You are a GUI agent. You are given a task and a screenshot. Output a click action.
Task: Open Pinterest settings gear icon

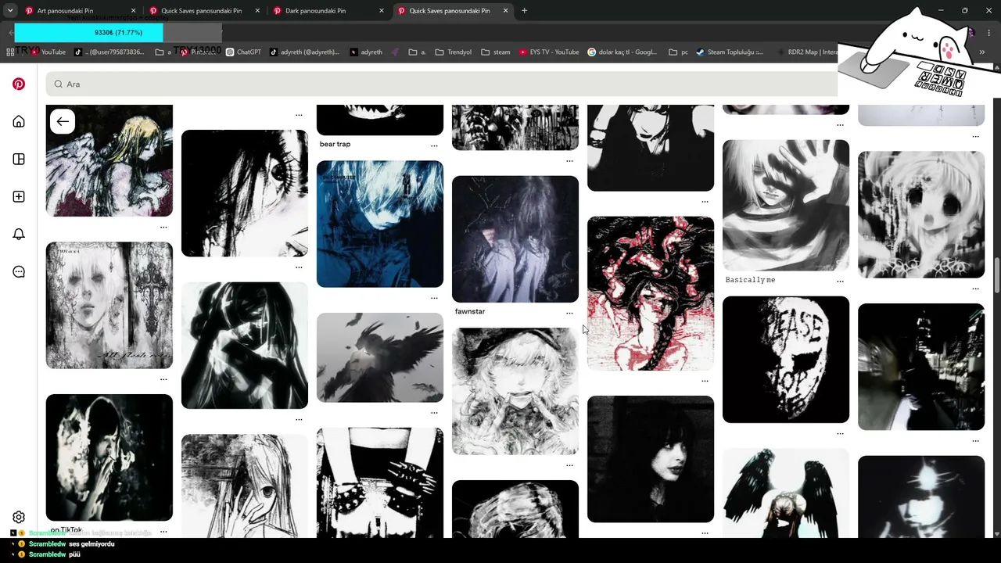click(x=19, y=517)
